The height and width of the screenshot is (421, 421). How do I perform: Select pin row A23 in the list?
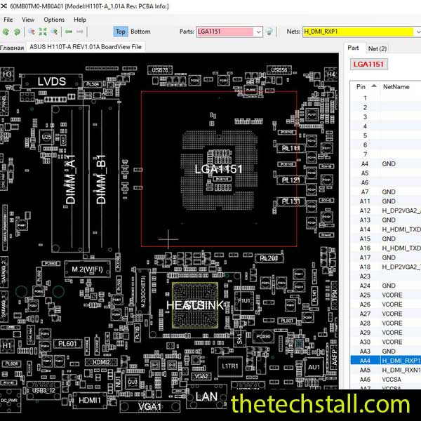click(x=386, y=276)
